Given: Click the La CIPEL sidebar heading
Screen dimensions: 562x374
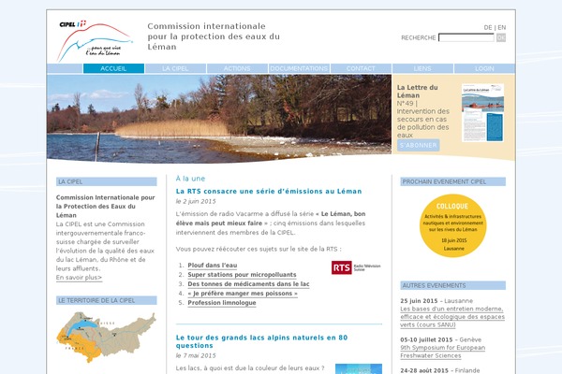Looking at the screenshot, I should pyautogui.click(x=106, y=181).
